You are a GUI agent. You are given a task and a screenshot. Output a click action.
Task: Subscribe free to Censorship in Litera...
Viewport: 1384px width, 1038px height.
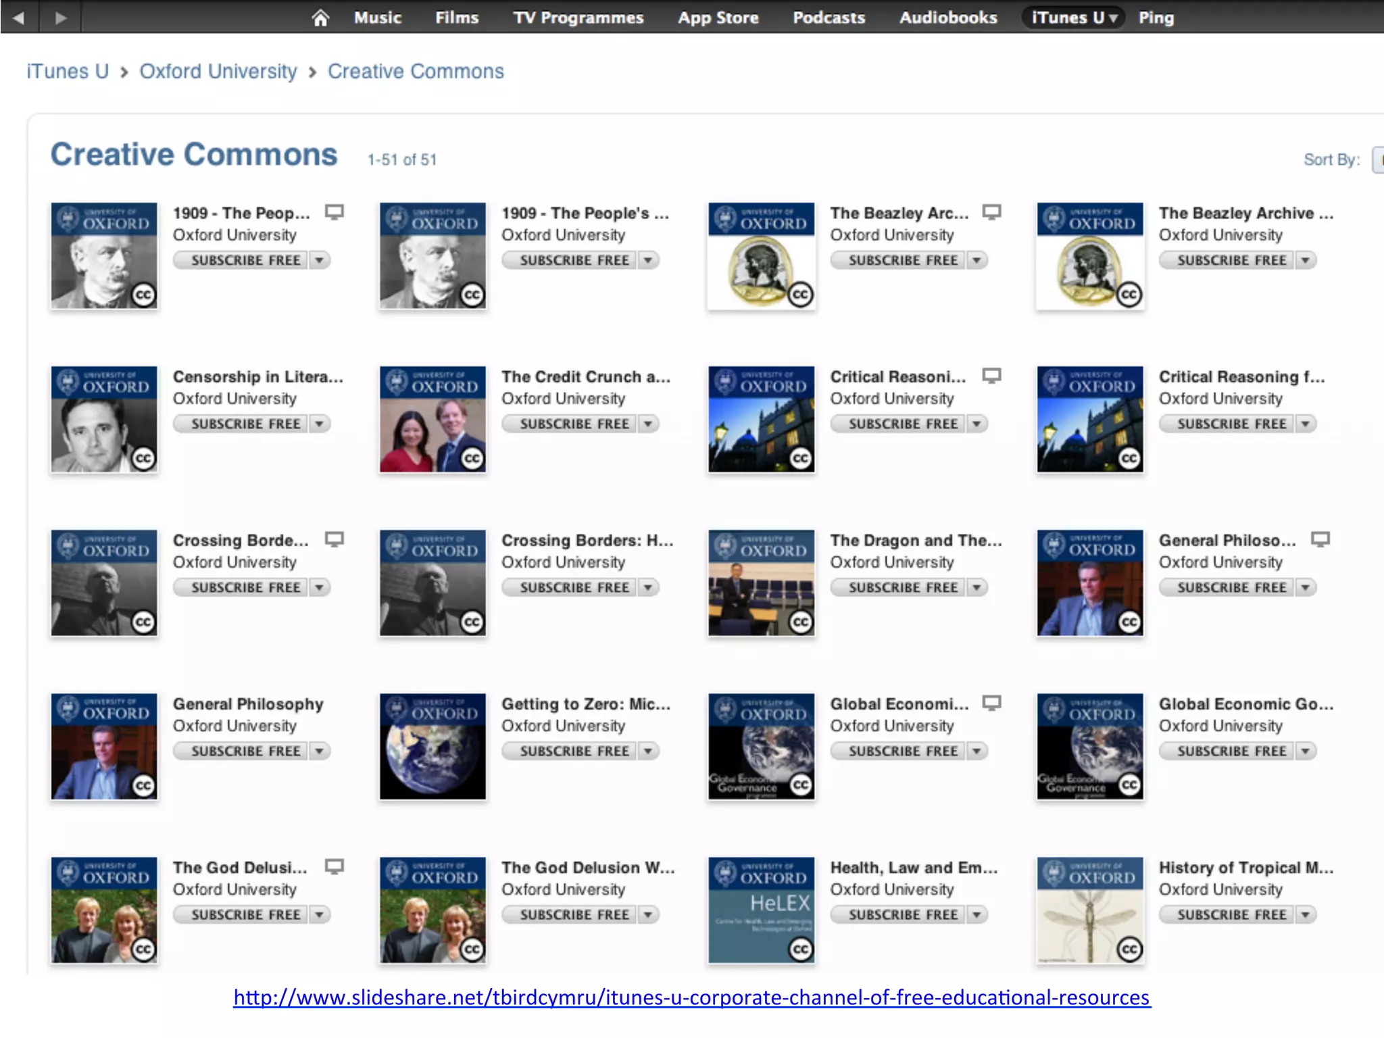241,424
